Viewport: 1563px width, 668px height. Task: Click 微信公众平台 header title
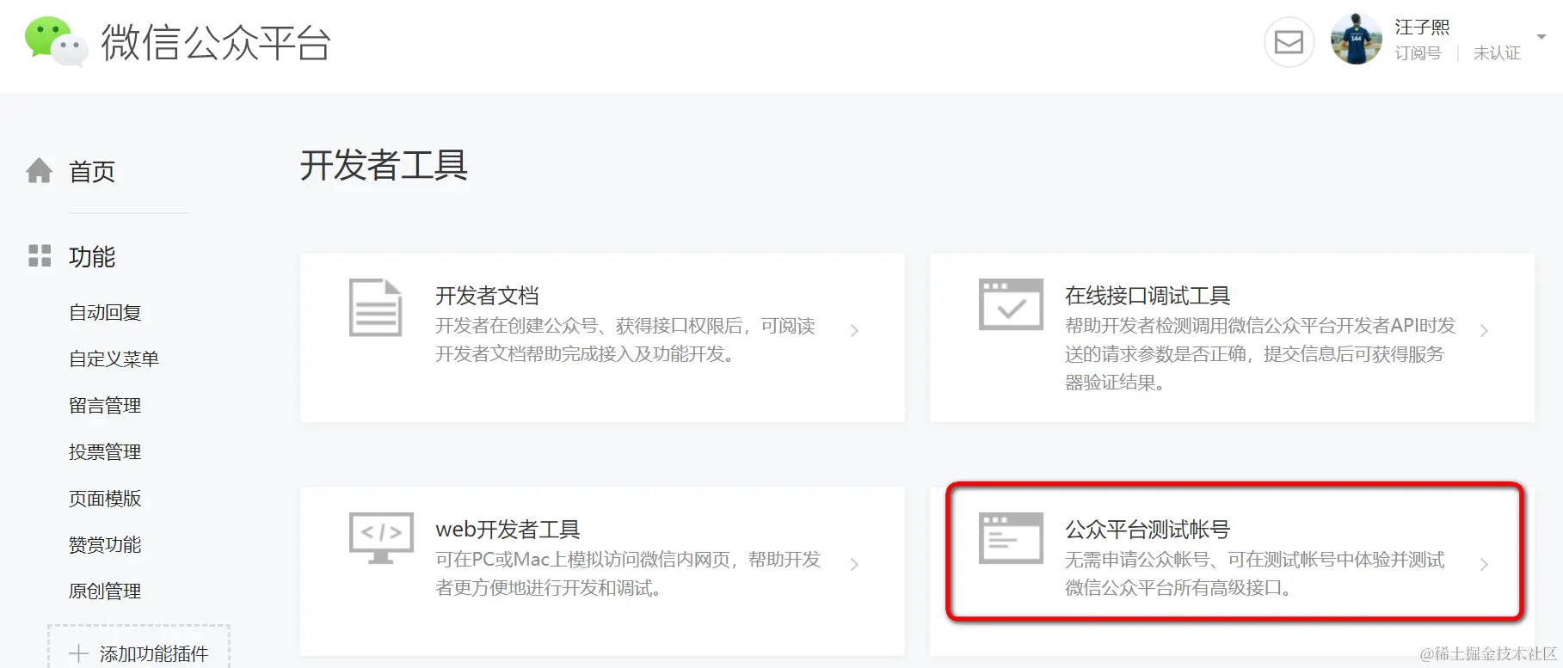click(x=216, y=42)
